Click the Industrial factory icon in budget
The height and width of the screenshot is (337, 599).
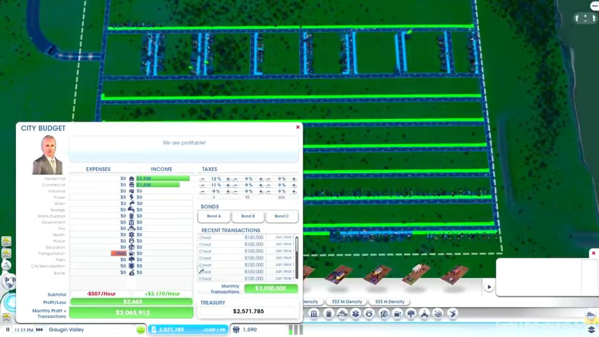click(131, 191)
